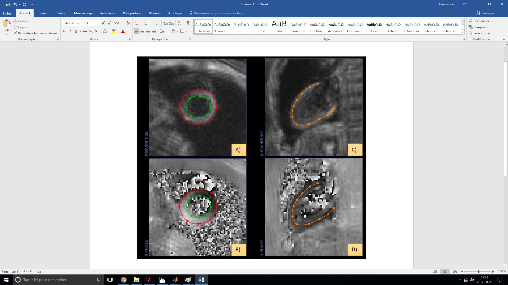
Task: Open the font name dropdown Calibri
Action: (x=82, y=23)
